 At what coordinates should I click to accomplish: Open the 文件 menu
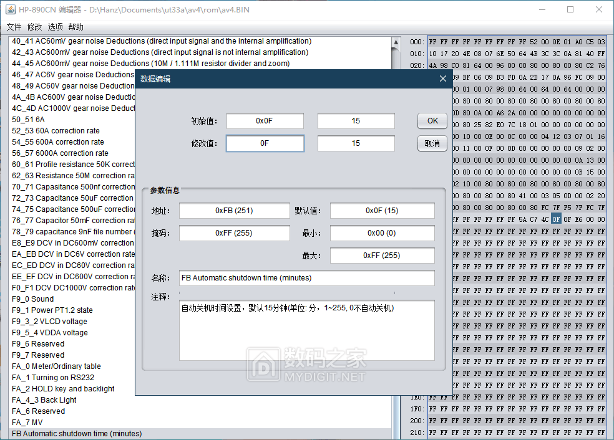tap(14, 27)
